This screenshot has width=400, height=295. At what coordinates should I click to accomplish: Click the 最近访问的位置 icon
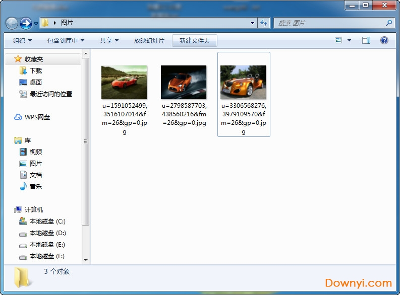pos(23,94)
